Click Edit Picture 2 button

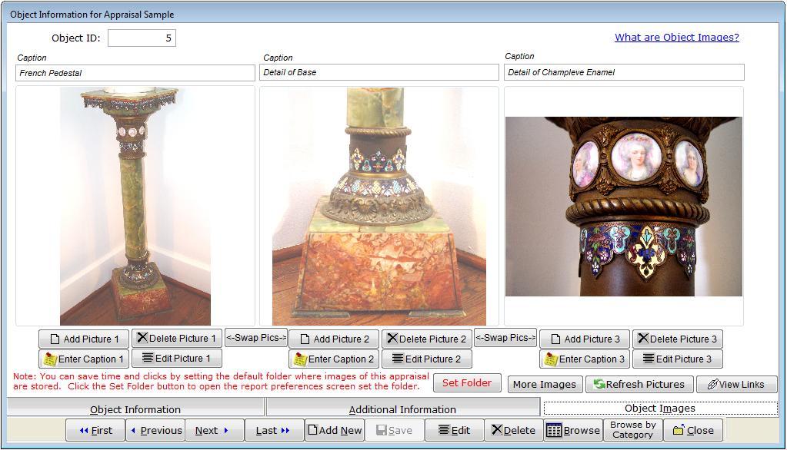point(427,359)
